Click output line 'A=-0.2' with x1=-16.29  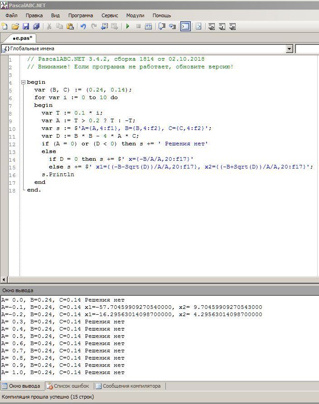pyautogui.click(x=132, y=314)
